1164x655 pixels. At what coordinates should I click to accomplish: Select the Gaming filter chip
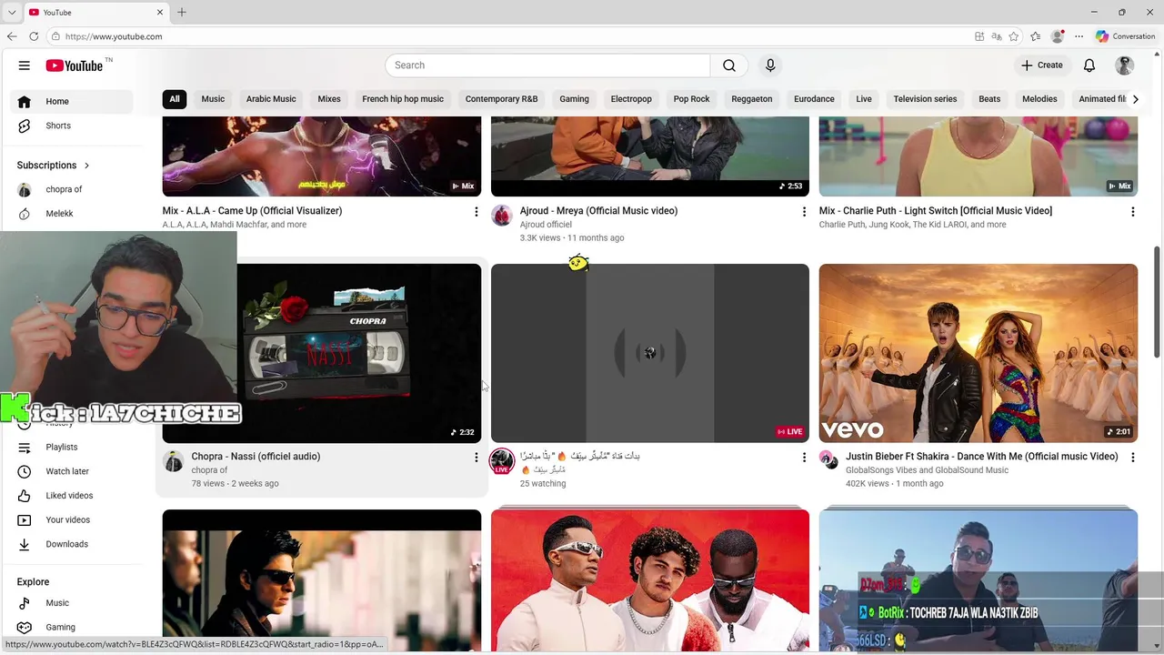[x=574, y=99]
